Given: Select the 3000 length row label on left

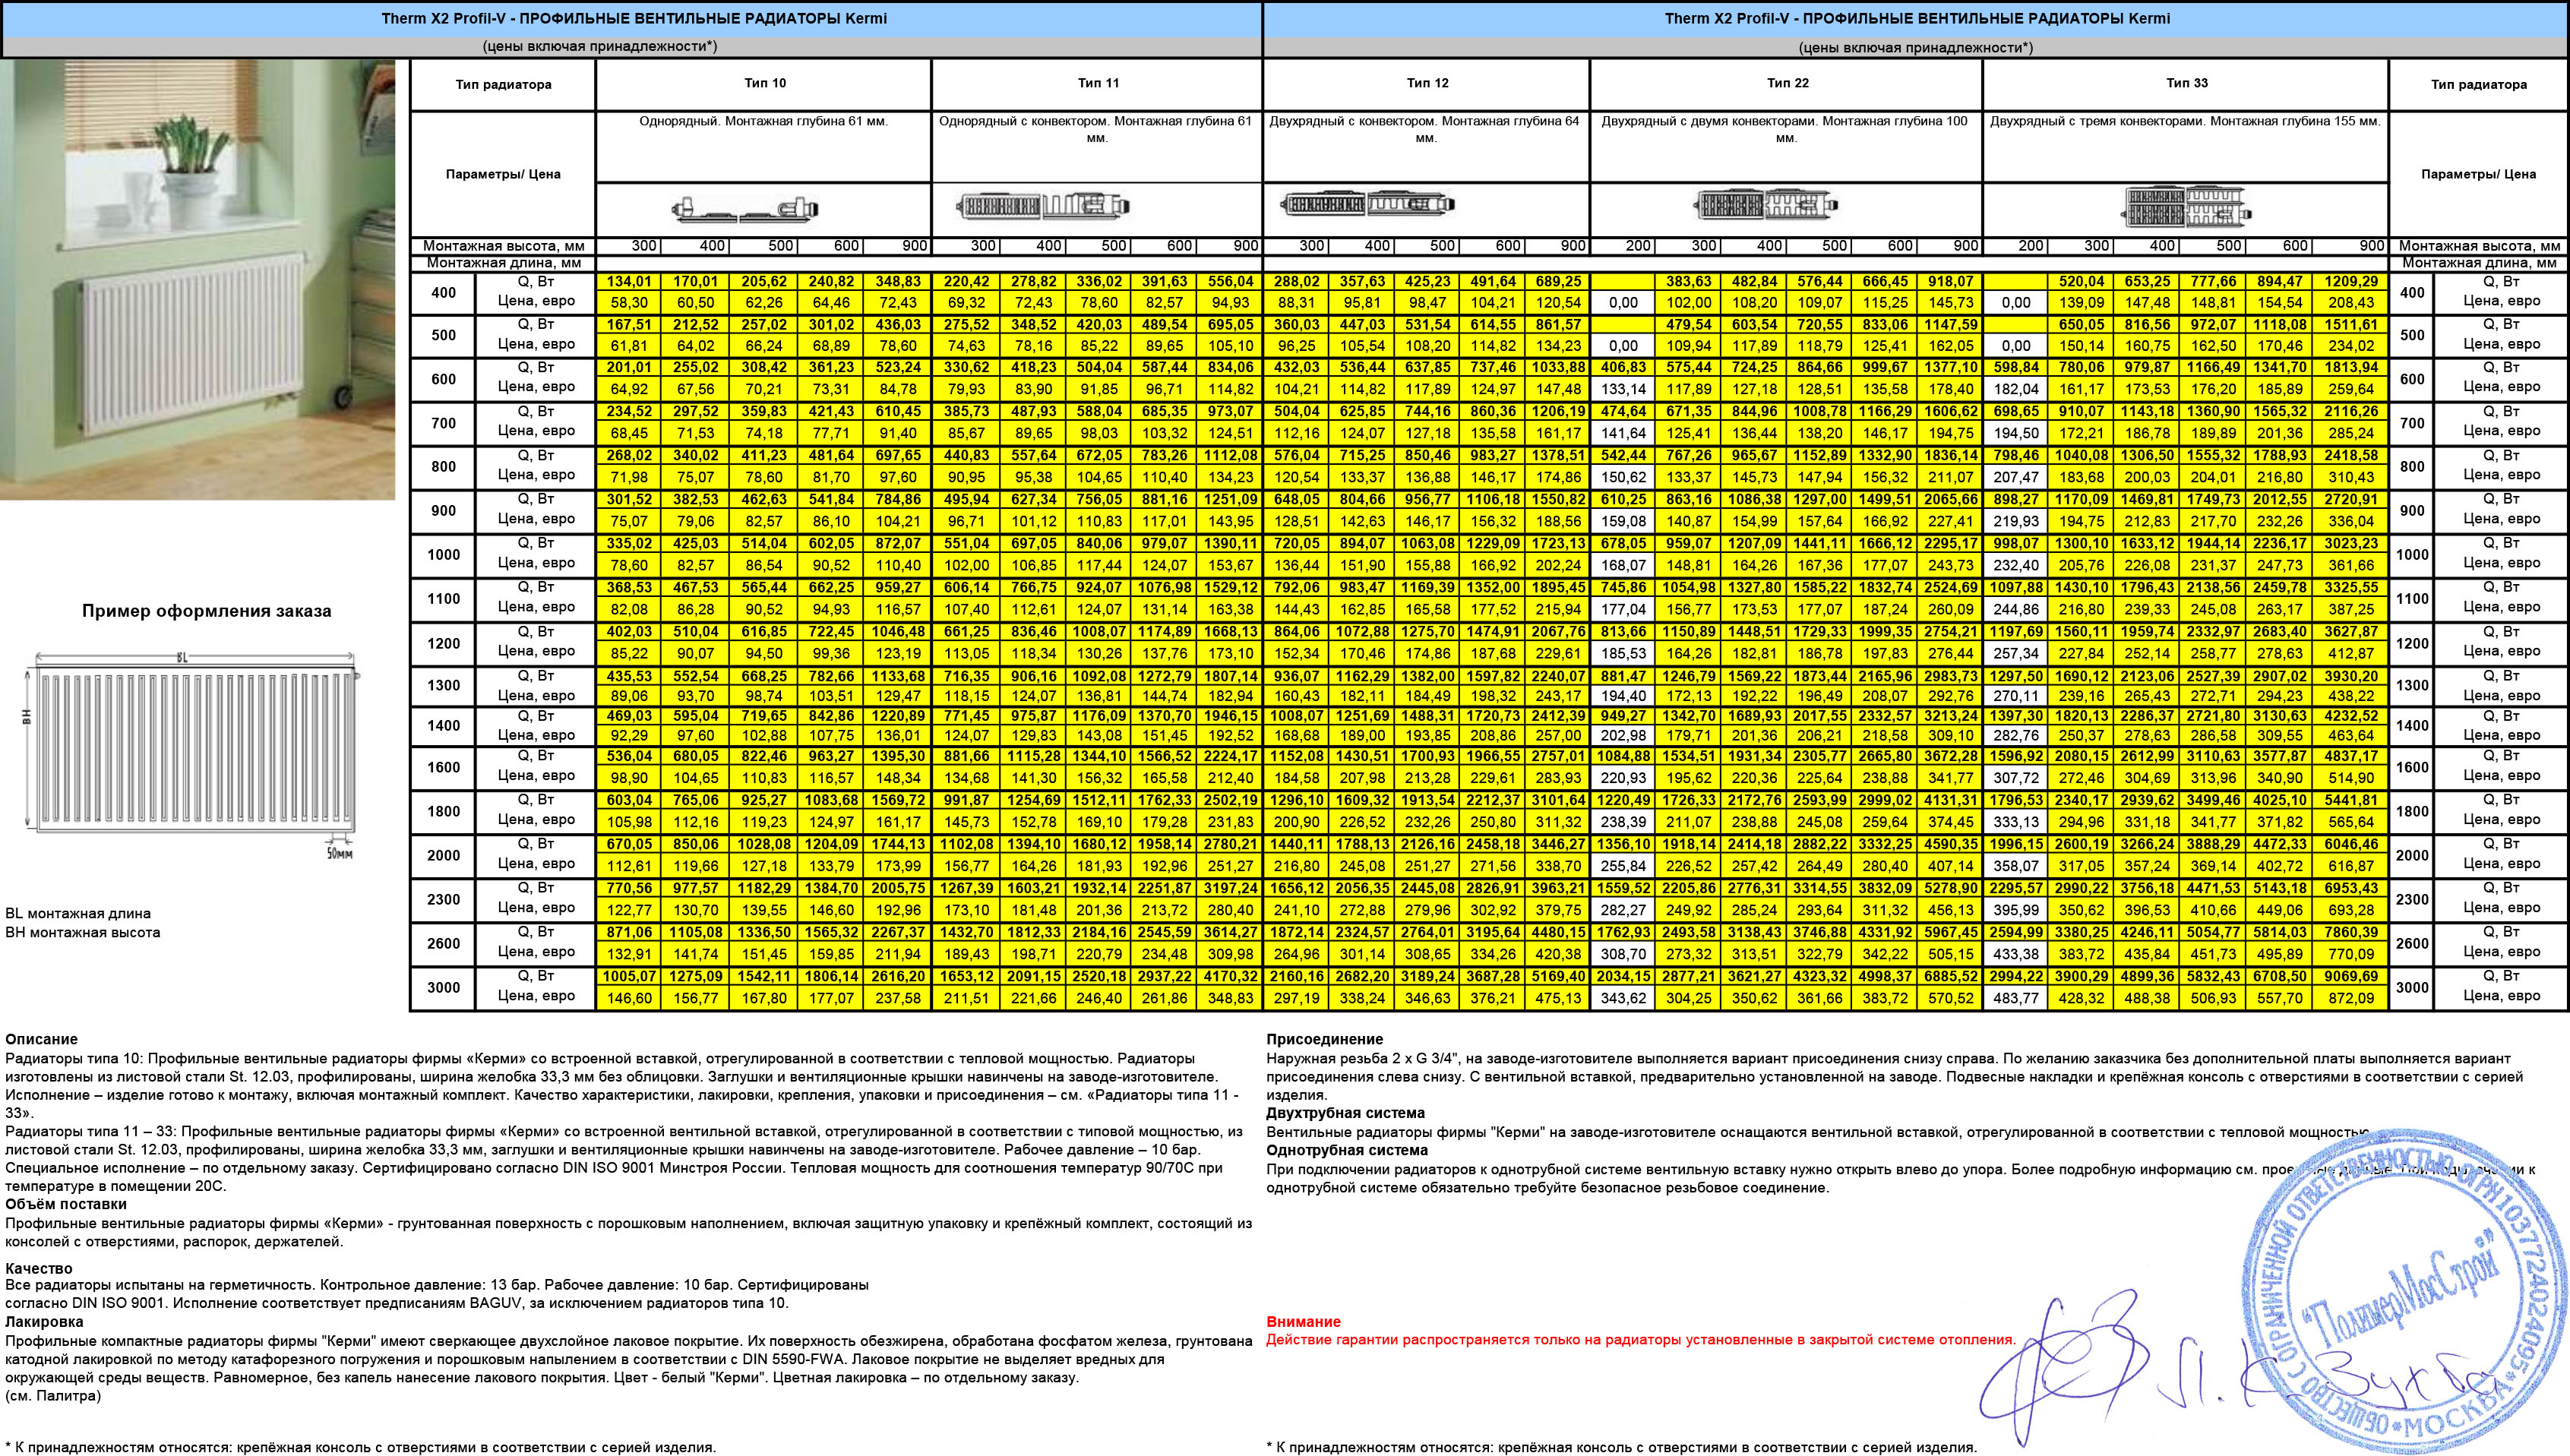Looking at the screenshot, I should 443,987.
